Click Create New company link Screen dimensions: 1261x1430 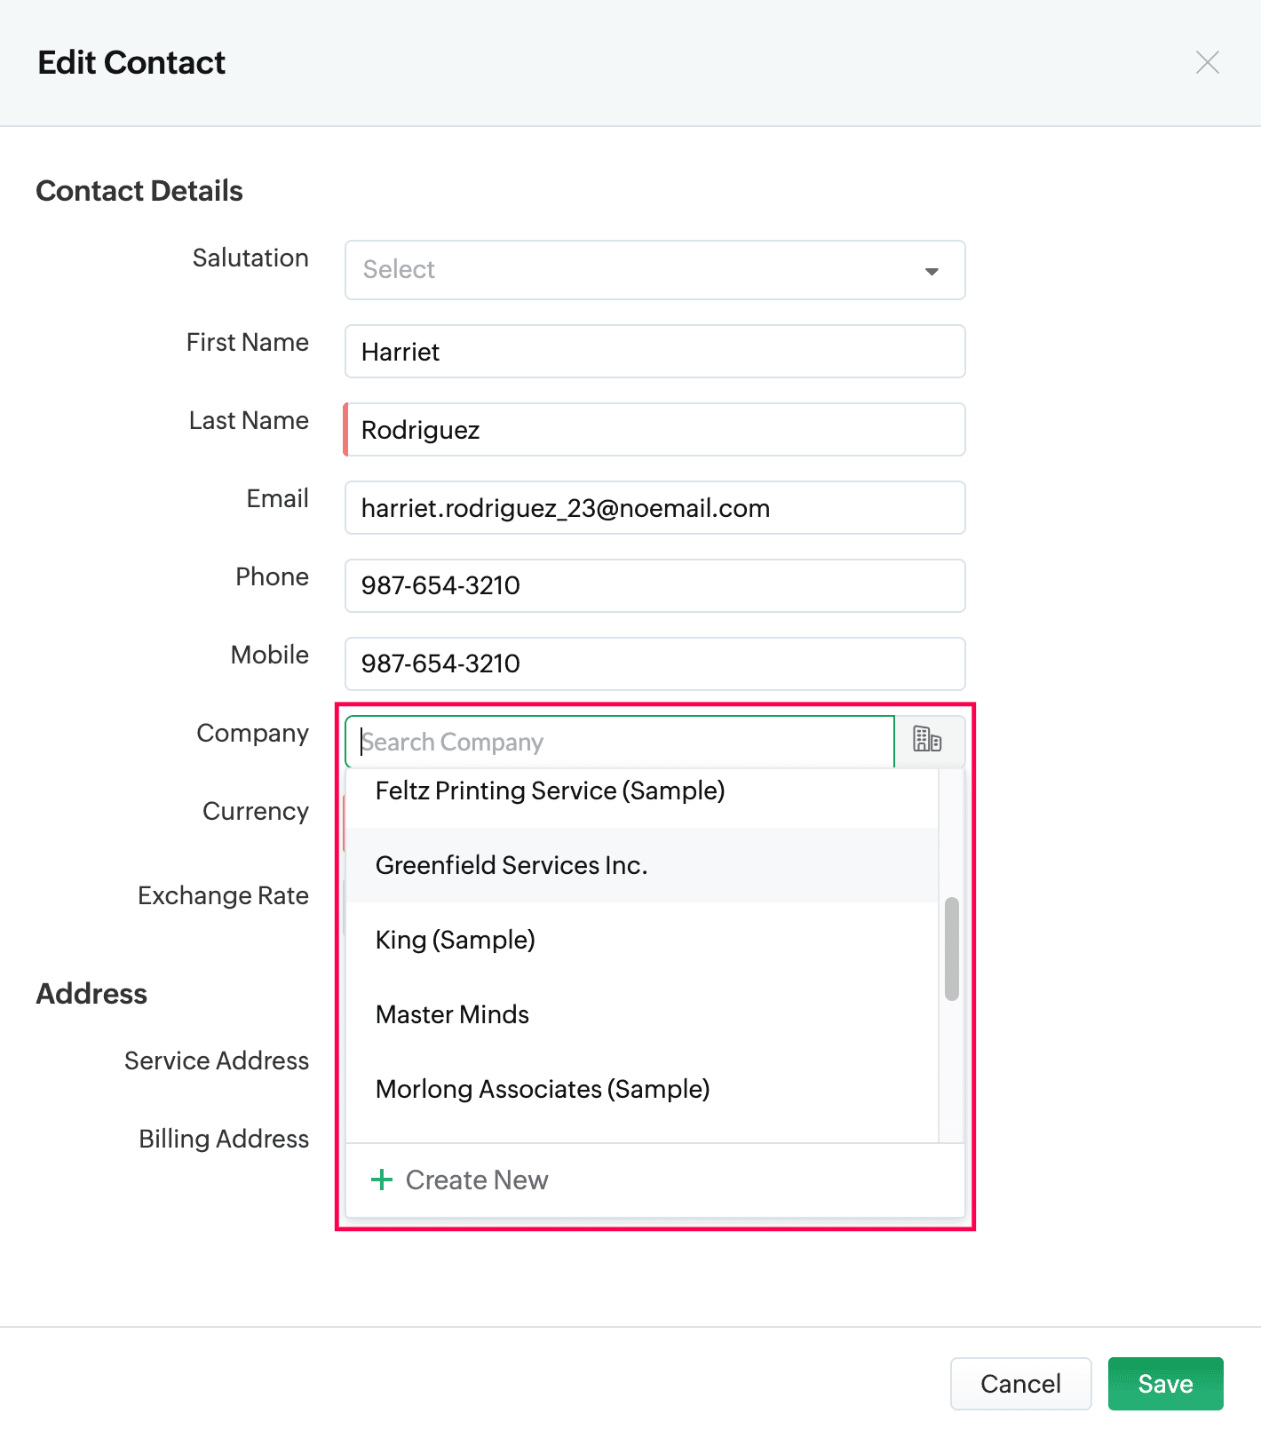click(x=477, y=1180)
